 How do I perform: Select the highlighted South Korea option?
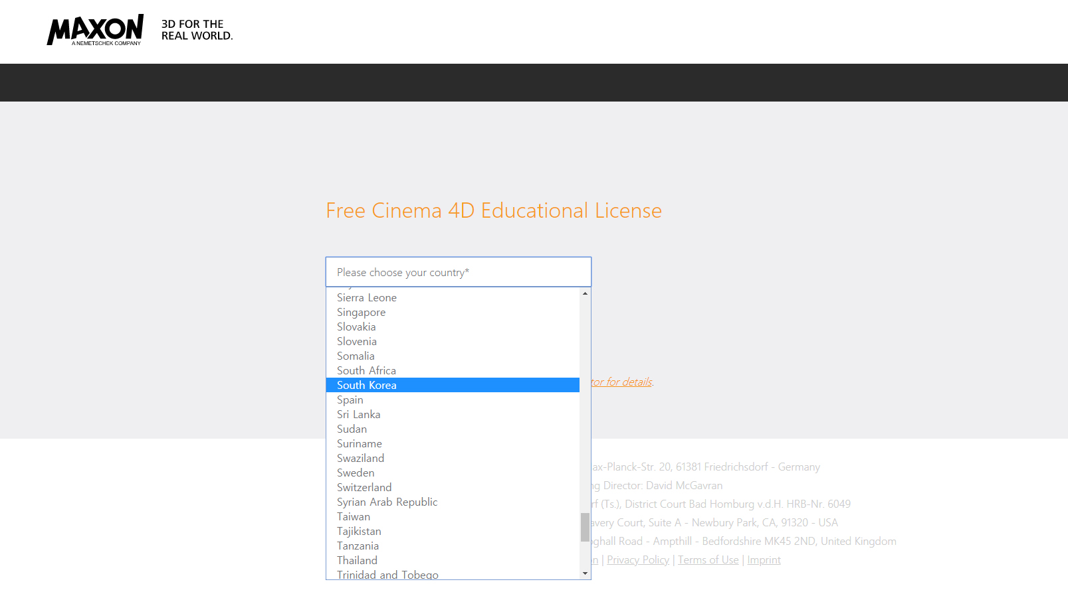(x=453, y=385)
